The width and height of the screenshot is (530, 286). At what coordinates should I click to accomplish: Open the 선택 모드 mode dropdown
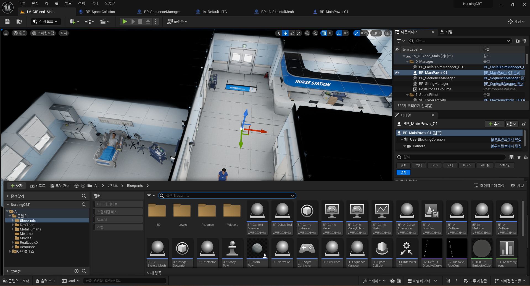coord(46,22)
